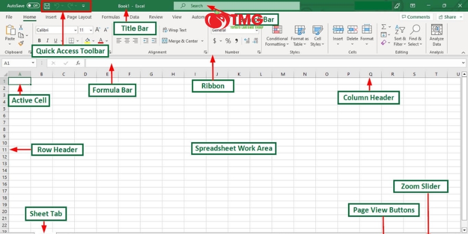Click the Decrease Indent icon
This screenshot has width=468, height=234.
(146, 40)
